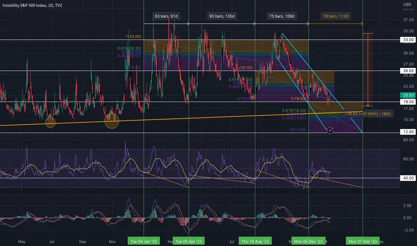Click the 'Thu 18 Aug '22' date marker
The image size is (417, 246).
pos(255,242)
